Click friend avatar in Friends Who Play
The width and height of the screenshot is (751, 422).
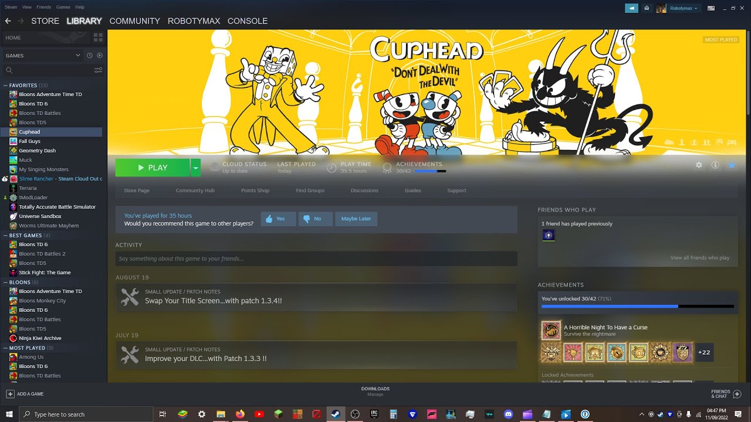pyautogui.click(x=549, y=236)
